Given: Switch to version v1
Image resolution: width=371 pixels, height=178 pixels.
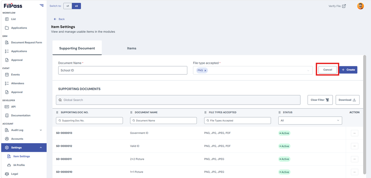Looking at the screenshot, I should pos(68,6).
